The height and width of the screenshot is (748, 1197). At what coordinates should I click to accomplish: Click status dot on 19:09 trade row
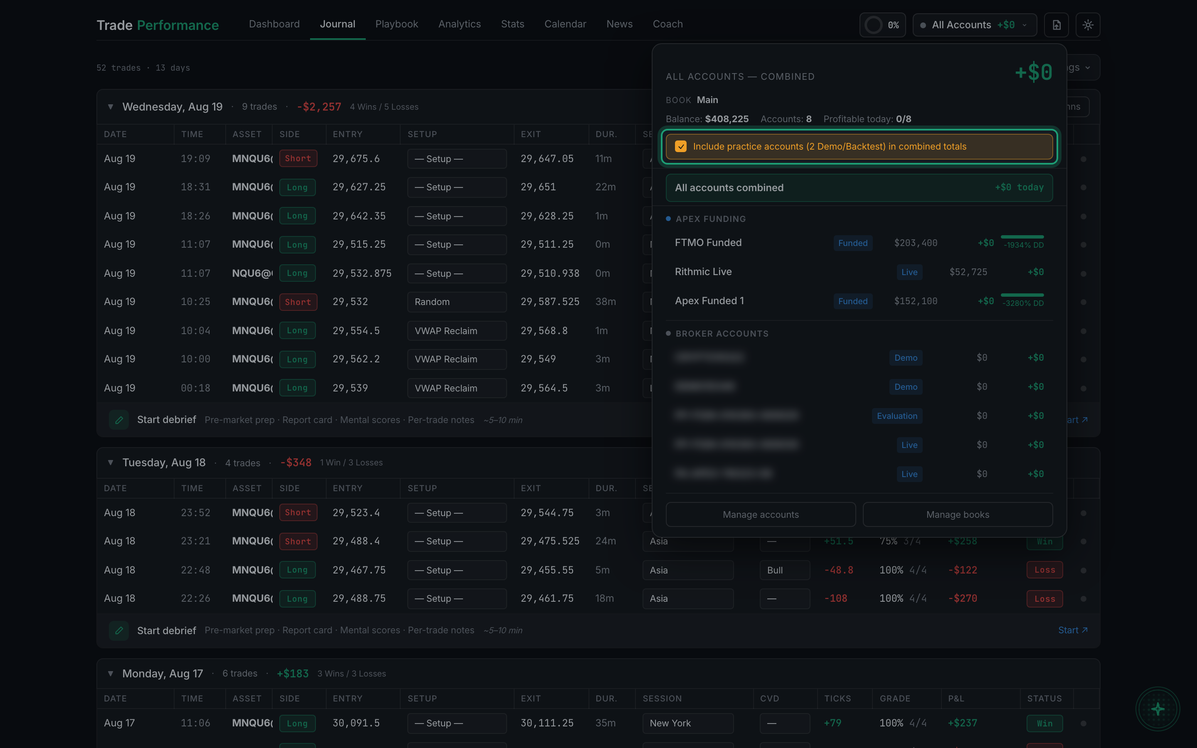[1083, 159]
